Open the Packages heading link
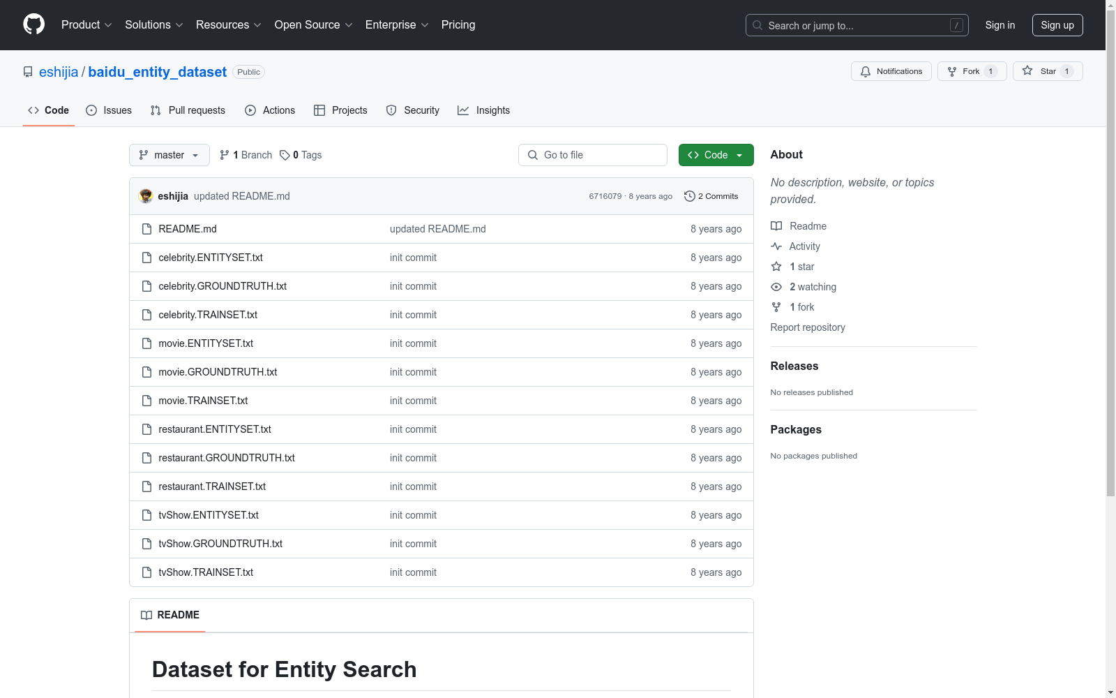Viewport: 1116px width, 698px height. (796, 430)
